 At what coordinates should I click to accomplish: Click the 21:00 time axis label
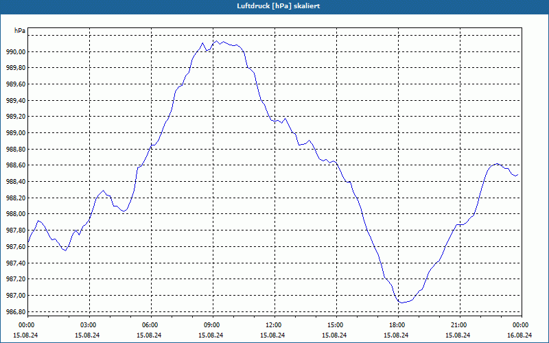[x=460, y=325]
